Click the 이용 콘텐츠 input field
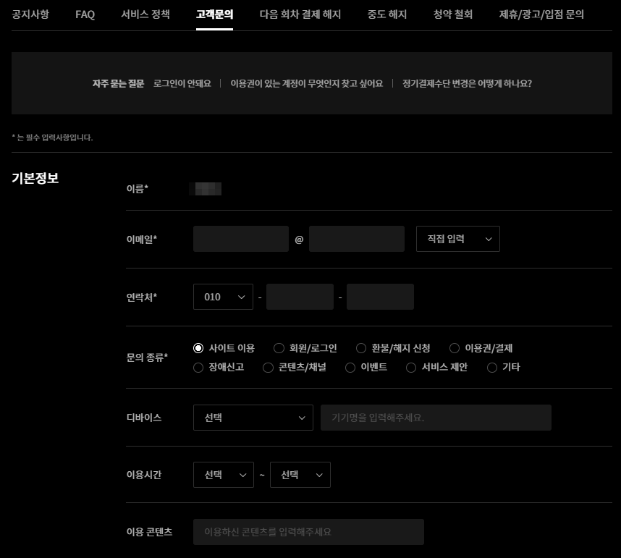The image size is (621, 558). (308, 531)
